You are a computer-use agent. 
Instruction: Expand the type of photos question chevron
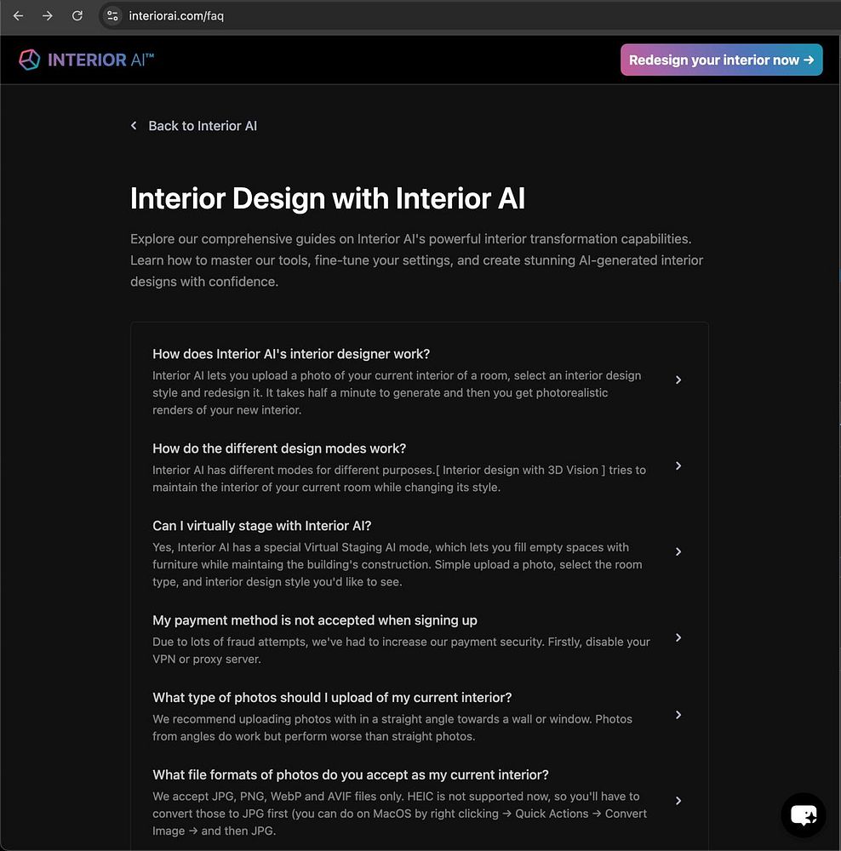pyautogui.click(x=678, y=715)
